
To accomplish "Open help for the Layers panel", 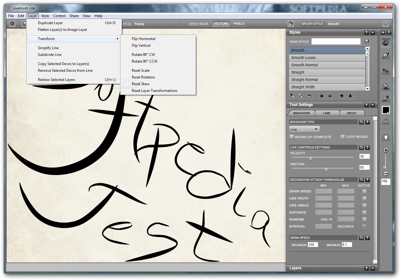I will pos(366,268).
